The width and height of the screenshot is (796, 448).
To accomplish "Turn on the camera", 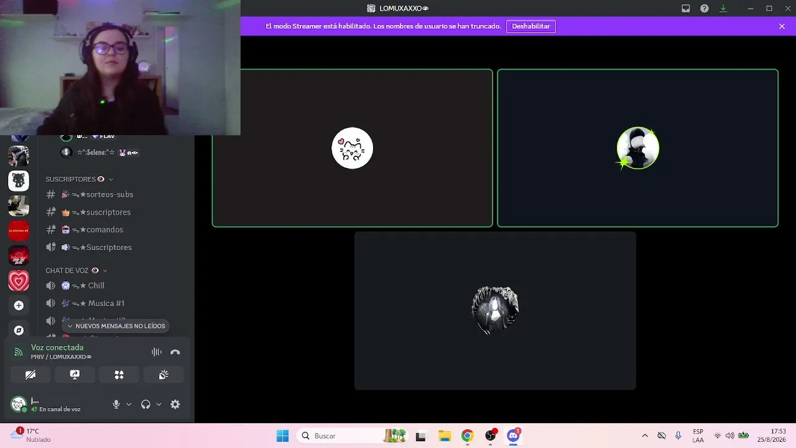I will [x=30, y=375].
